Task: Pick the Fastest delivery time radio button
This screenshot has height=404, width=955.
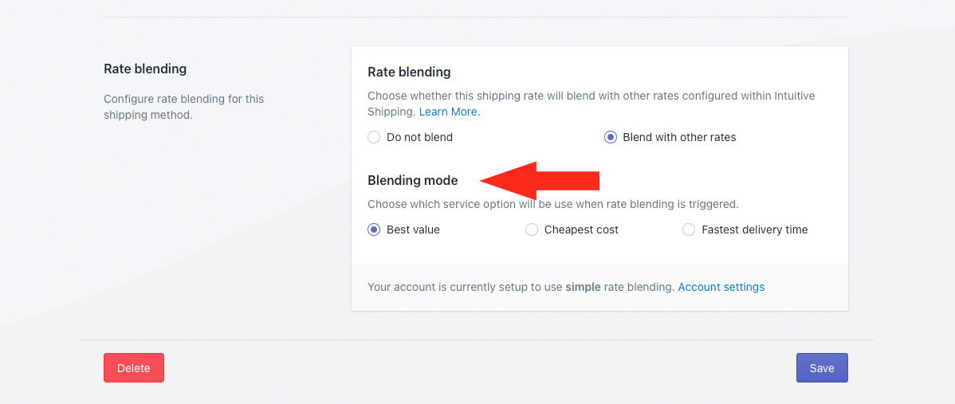Action: [x=689, y=229]
